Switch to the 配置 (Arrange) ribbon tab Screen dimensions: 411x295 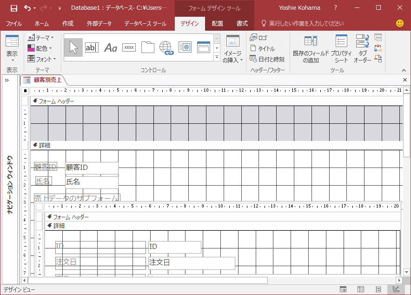coord(217,23)
